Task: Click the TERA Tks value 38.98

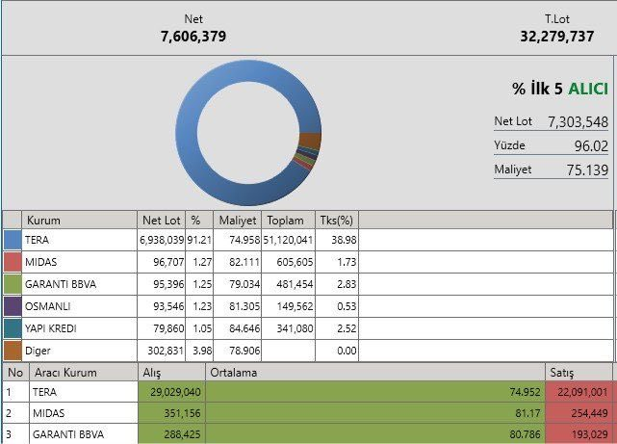Action: point(344,240)
